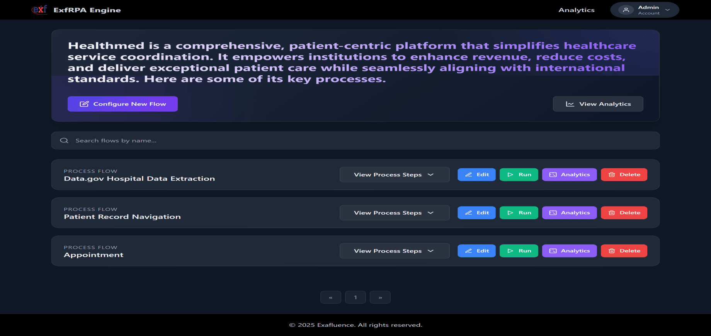Expand View Process Steps for Data.gov flow

[x=395, y=175]
